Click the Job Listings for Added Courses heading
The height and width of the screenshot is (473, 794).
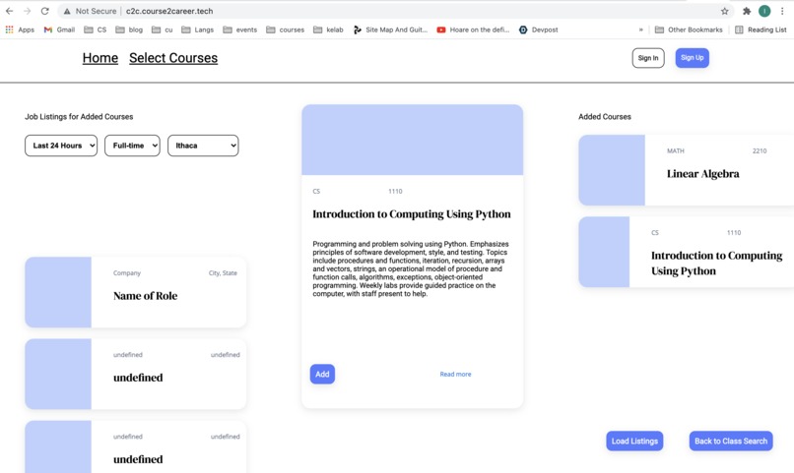(x=79, y=117)
